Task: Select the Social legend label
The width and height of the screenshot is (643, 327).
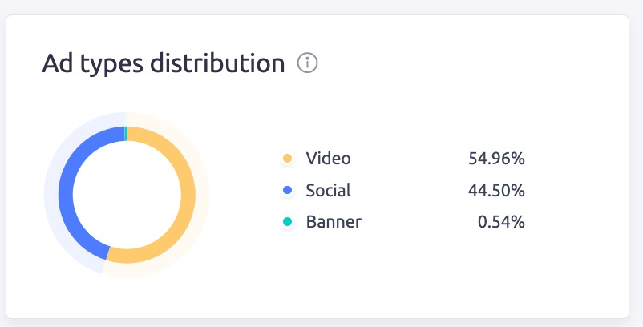Action: point(328,191)
